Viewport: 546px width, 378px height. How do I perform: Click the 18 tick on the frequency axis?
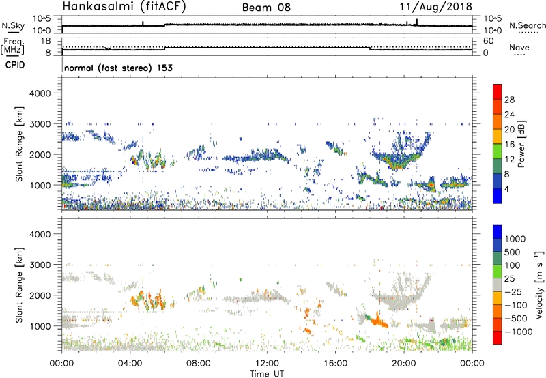pyautogui.click(x=46, y=41)
